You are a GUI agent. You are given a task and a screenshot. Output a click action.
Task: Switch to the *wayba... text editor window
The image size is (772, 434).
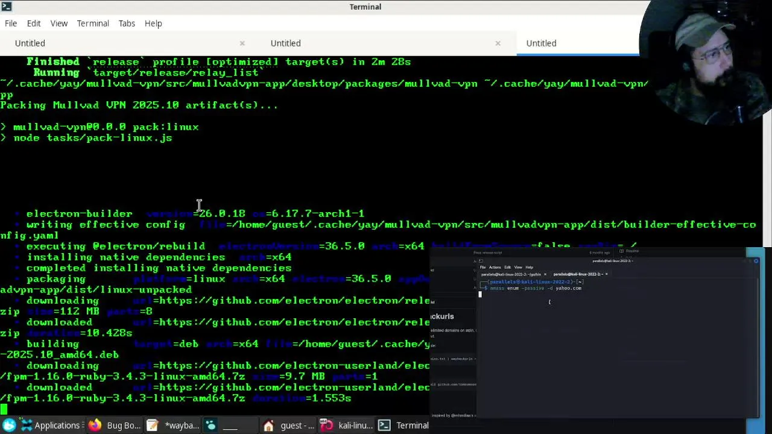point(172,425)
